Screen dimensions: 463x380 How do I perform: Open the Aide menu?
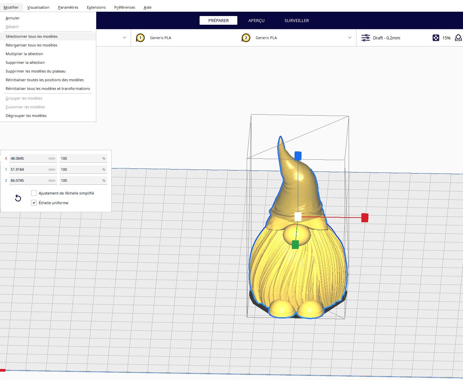pos(147,7)
